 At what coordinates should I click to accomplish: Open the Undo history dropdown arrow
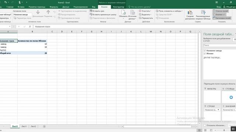8,2
